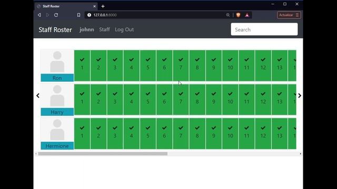This screenshot has height=189, width=337.
Task: Toggle Hermione's day 2 attendance
Action: (98, 133)
